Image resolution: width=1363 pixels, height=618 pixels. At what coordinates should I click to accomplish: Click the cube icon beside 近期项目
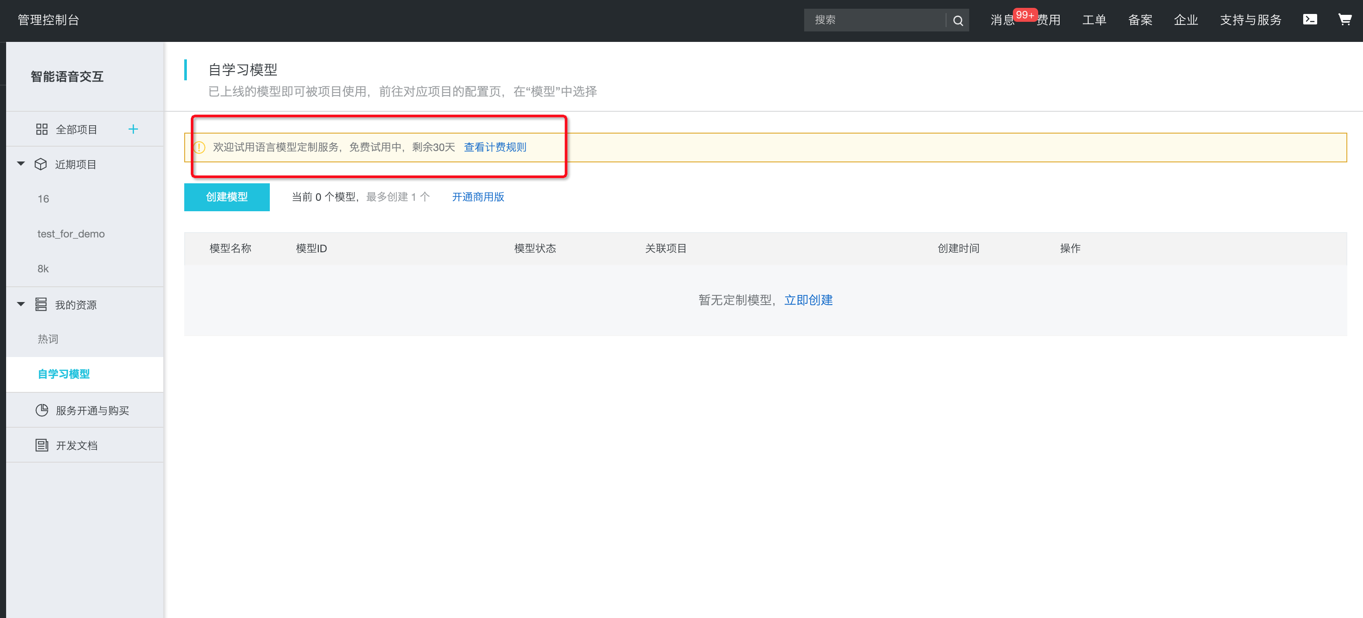click(41, 164)
